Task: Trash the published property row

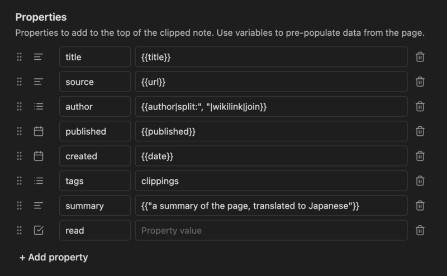Action: (420, 131)
